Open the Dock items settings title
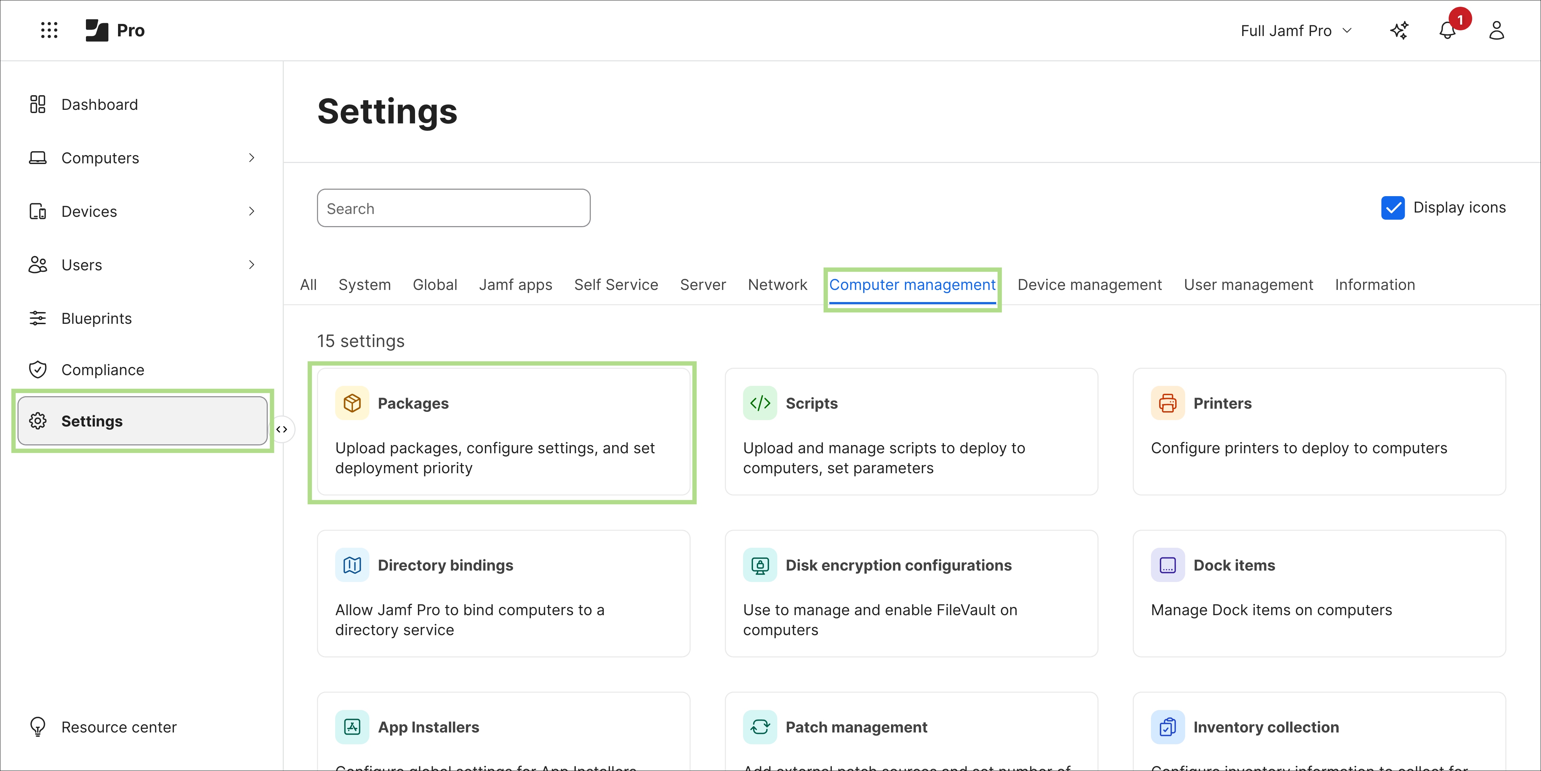Viewport: 1541px width, 771px height. click(x=1234, y=565)
